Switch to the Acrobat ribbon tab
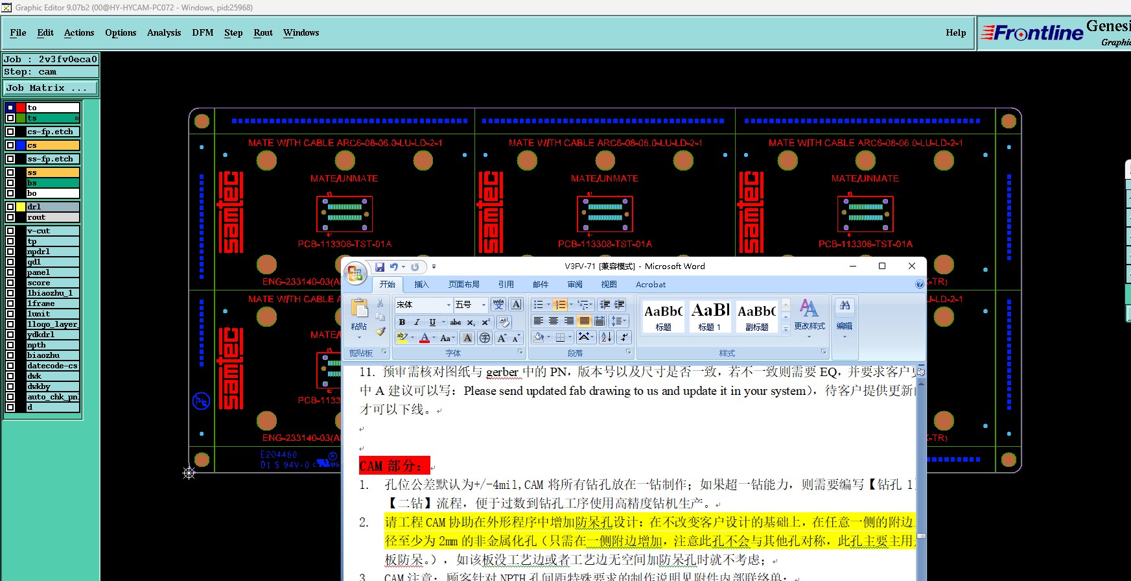The height and width of the screenshot is (581, 1131). pos(651,284)
